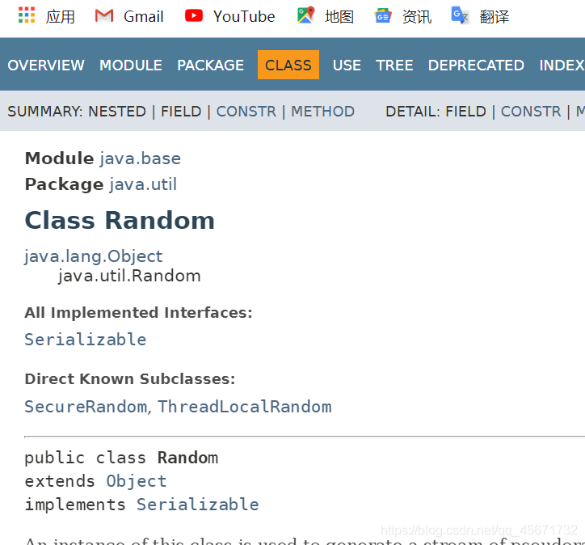Open the Google News bookmark icon
Image resolution: width=585 pixels, height=545 pixels.
pyautogui.click(x=383, y=15)
